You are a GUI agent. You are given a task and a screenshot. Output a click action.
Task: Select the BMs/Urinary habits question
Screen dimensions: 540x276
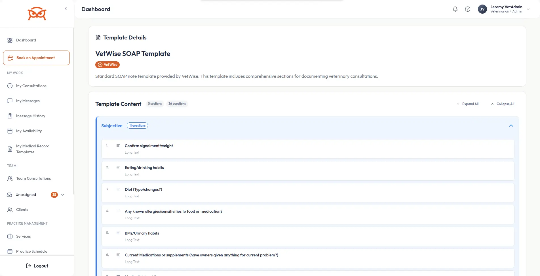308,236
